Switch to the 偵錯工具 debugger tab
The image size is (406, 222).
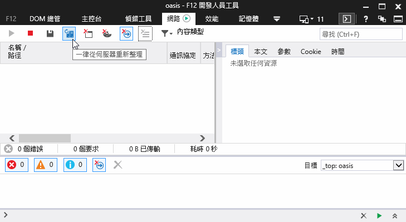pyautogui.click(x=138, y=19)
